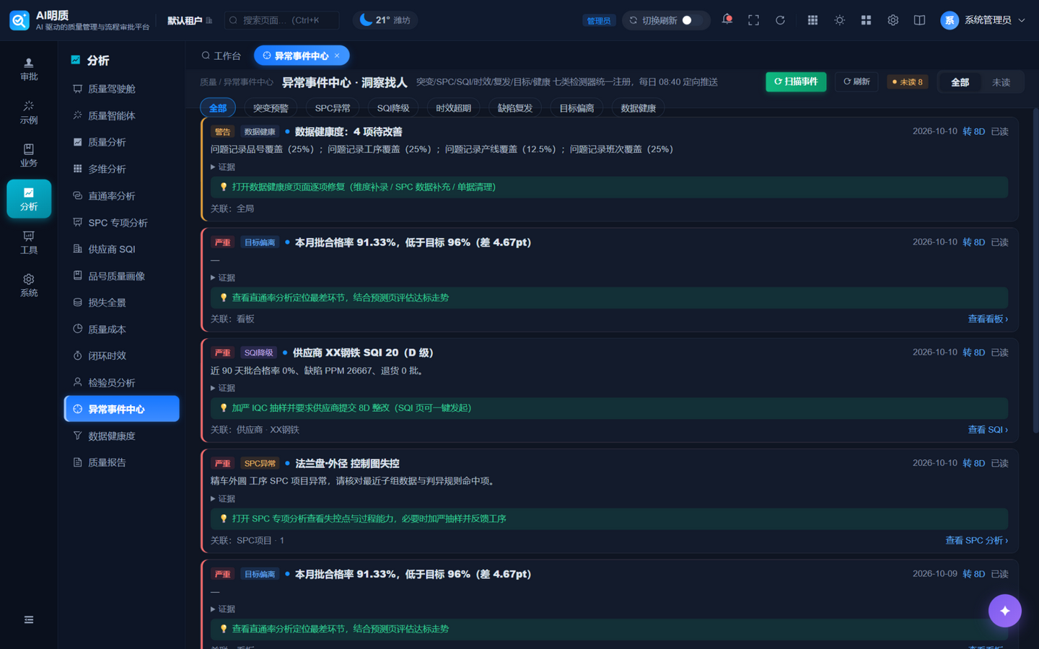Click the fullscreen icon in top bar

tap(753, 20)
